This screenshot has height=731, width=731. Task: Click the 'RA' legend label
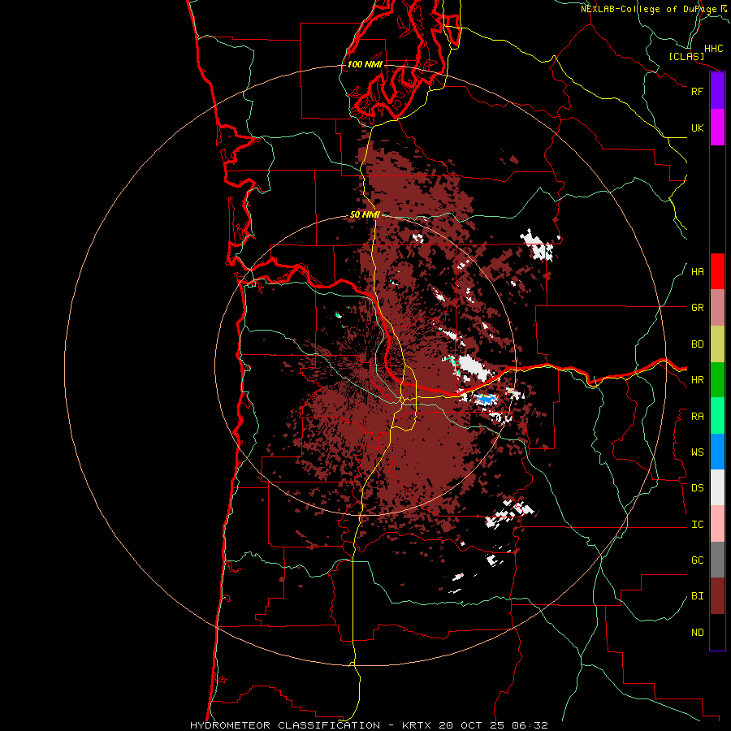[x=697, y=417]
